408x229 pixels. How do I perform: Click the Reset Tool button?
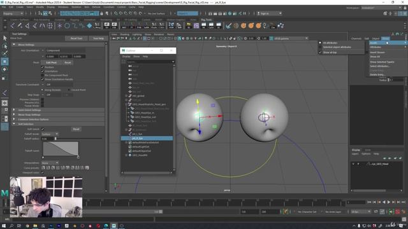tap(76, 38)
